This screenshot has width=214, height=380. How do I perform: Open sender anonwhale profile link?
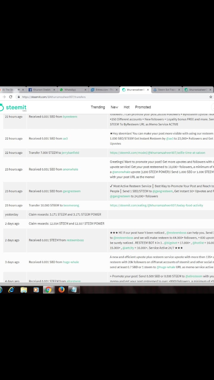pos(70,169)
